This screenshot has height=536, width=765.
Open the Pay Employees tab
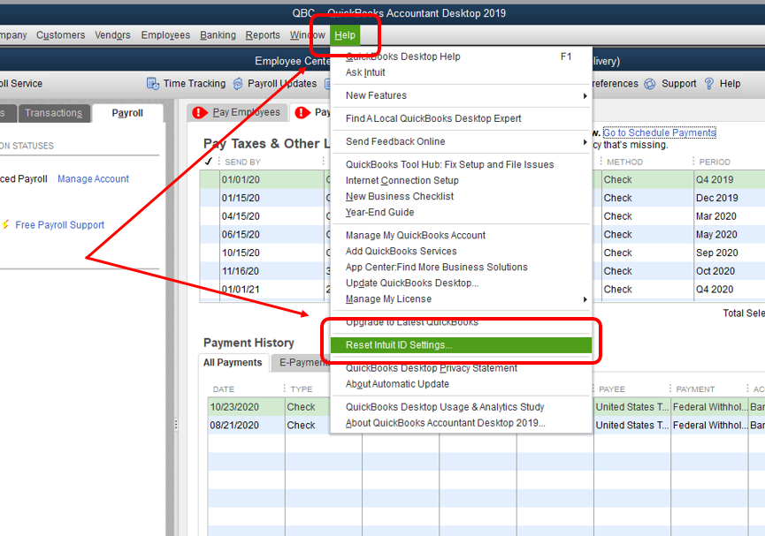pyautogui.click(x=238, y=112)
